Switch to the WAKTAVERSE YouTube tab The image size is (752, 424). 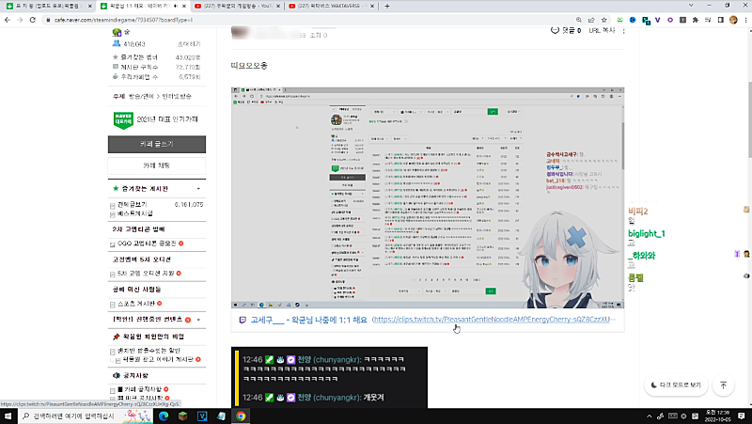(x=331, y=7)
